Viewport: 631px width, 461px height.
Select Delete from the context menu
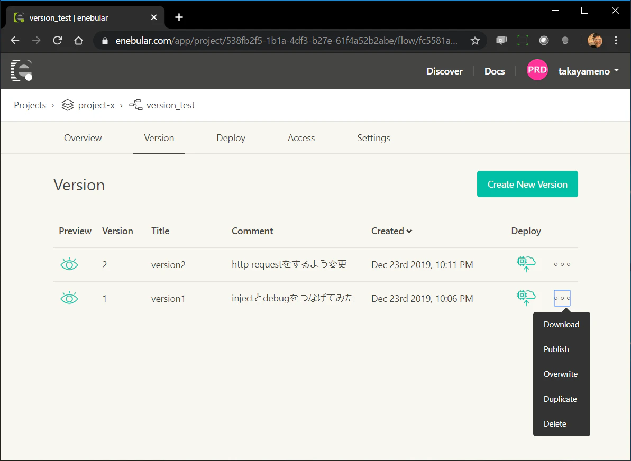click(561, 423)
